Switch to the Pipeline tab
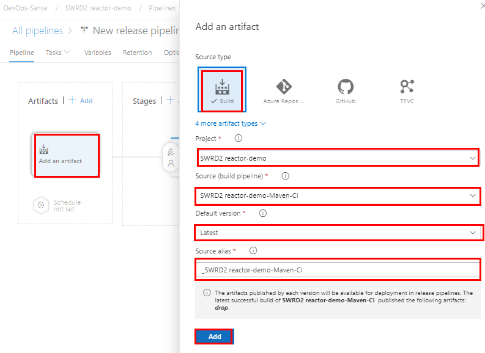485x353 pixels. (x=21, y=53)
